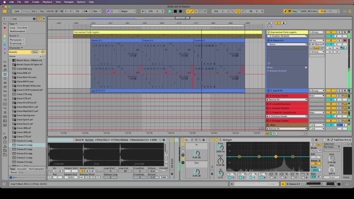Click the draw mode pencil icon
This screenshot has width=354, height=199.
285,11
